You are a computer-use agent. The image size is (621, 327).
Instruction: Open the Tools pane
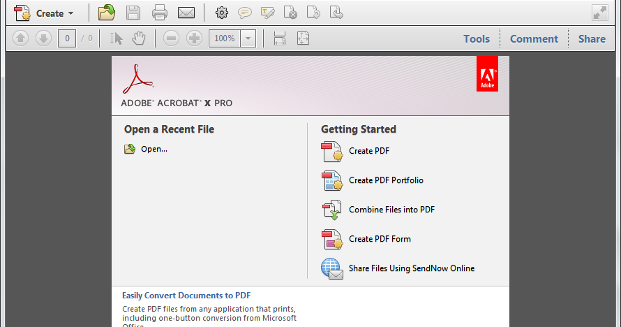(477, 39)
